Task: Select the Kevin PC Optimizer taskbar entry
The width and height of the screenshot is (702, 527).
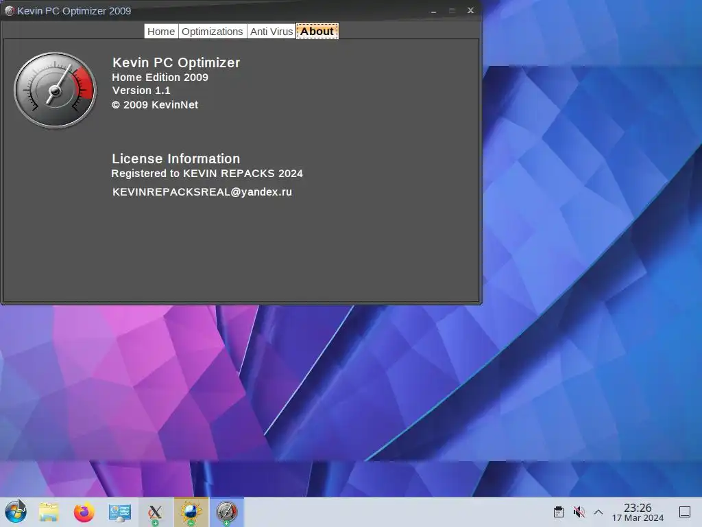Action: 227,512
